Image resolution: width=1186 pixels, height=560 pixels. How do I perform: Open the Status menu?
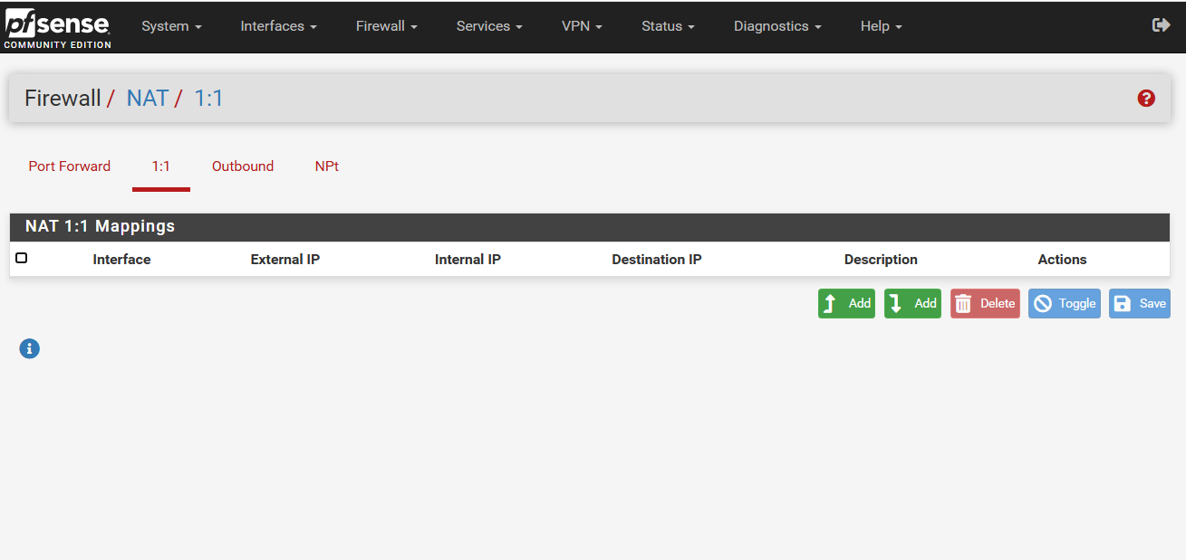click(x=667, y=26)
